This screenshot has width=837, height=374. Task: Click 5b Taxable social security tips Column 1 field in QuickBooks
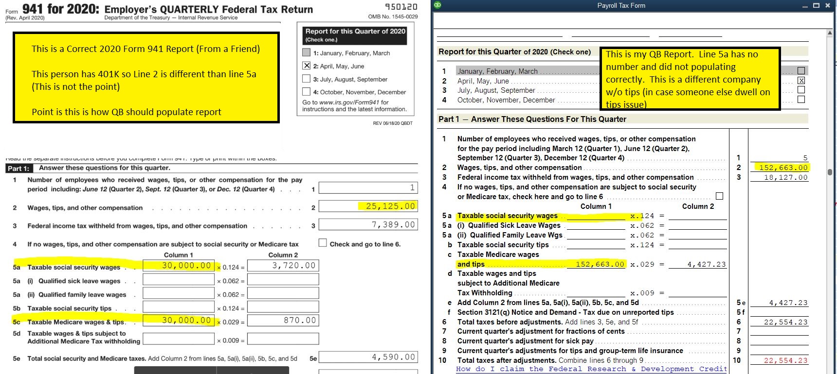click(596, 245)
